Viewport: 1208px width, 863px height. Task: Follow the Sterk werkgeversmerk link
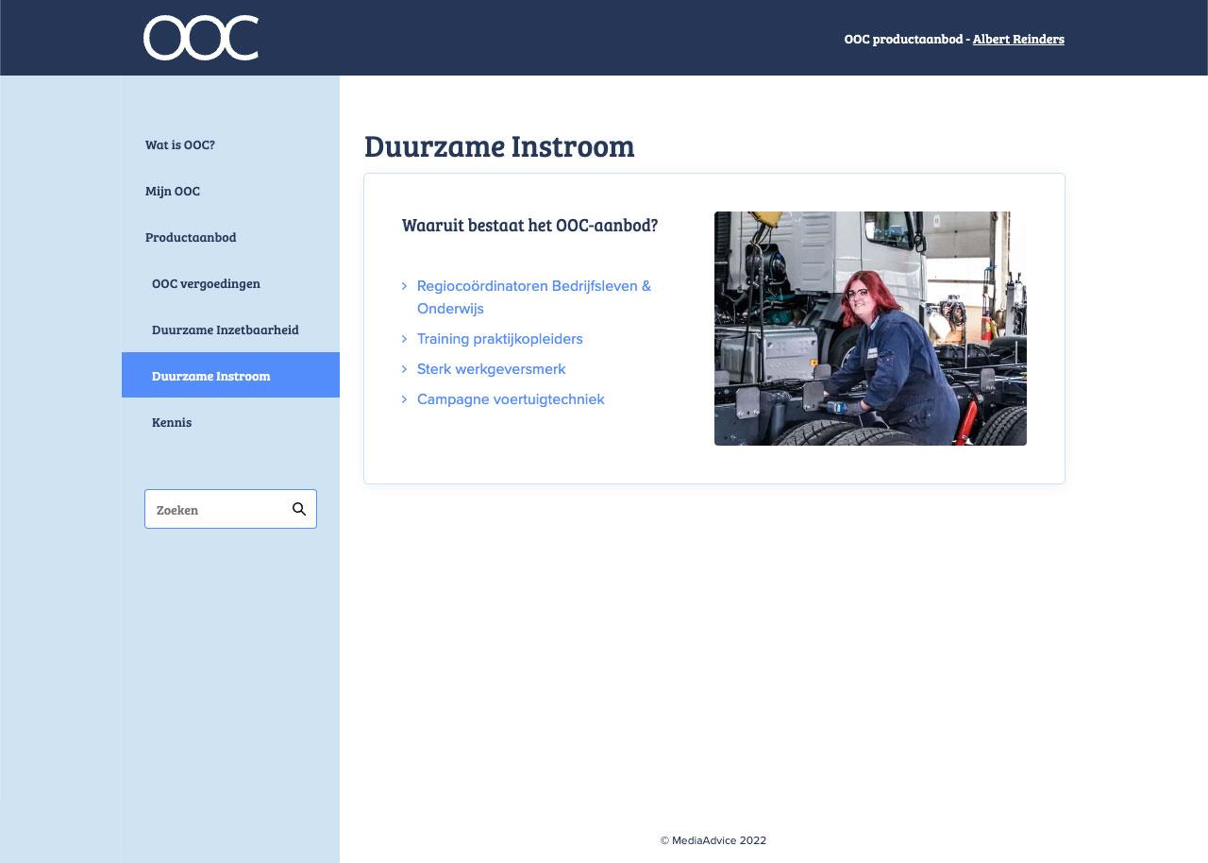pos(492,369)
